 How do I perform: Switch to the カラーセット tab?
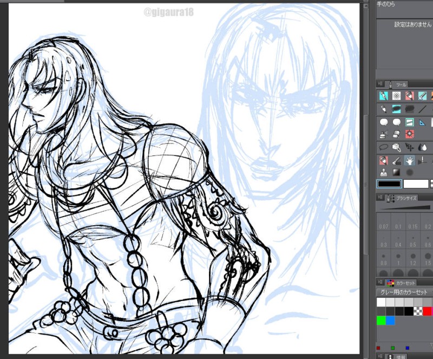[402, 283]
